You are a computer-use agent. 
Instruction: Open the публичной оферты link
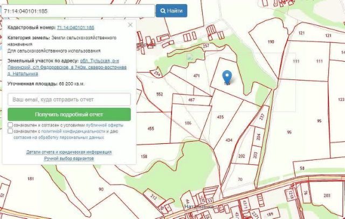tap(105, 125)
